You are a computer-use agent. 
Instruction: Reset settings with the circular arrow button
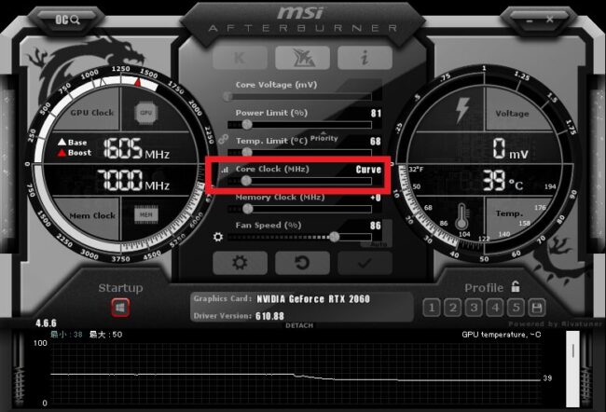tap(303, 263)
